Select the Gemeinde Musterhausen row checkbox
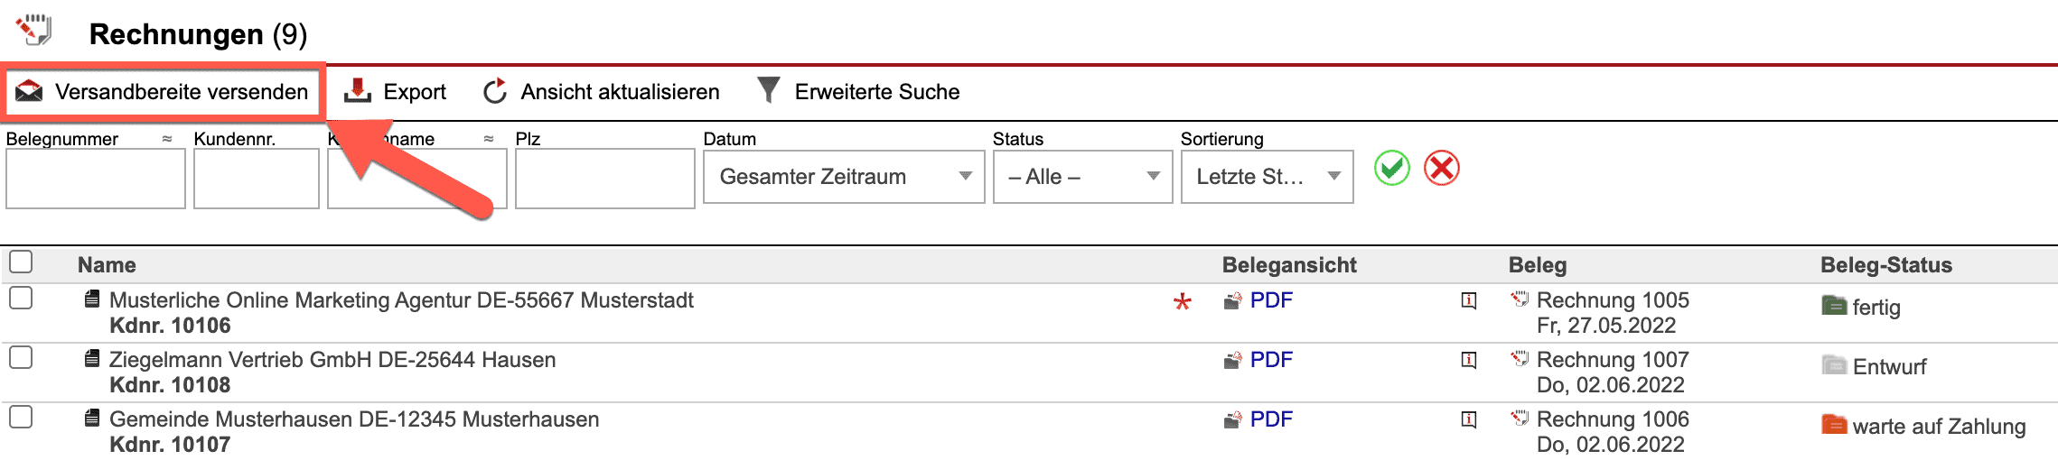2058x460 pixels. pos(21,417)
